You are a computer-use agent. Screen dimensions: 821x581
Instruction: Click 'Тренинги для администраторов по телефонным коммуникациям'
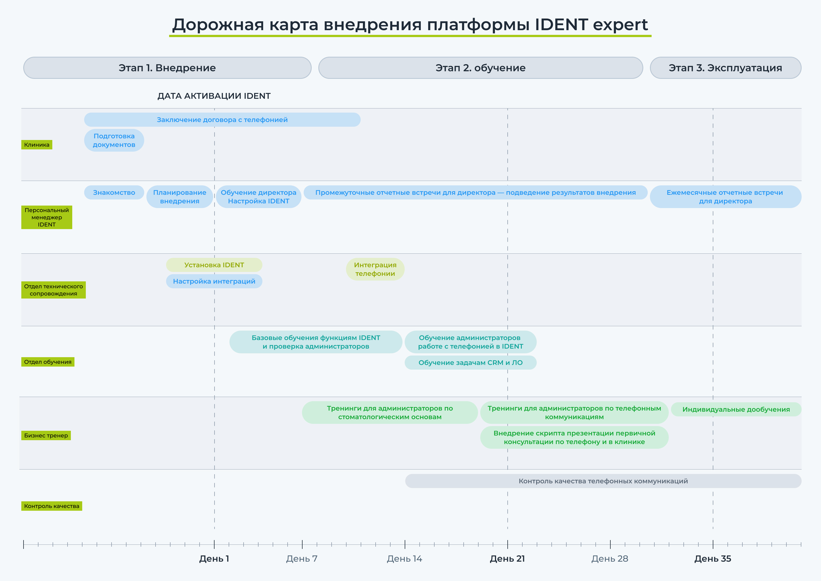(x=574, y=413)
